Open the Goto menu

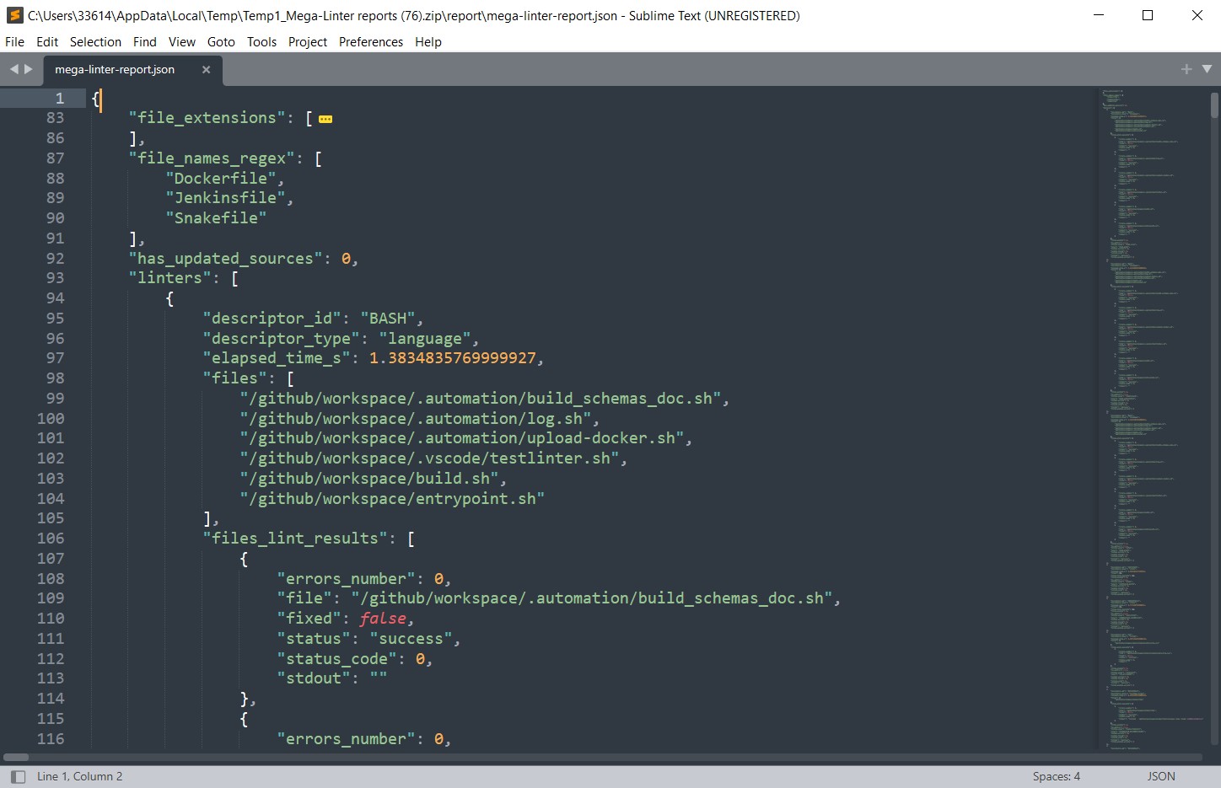point(221,41)
